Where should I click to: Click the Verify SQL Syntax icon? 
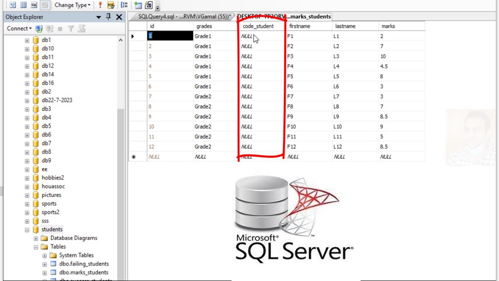coord(111,5)
